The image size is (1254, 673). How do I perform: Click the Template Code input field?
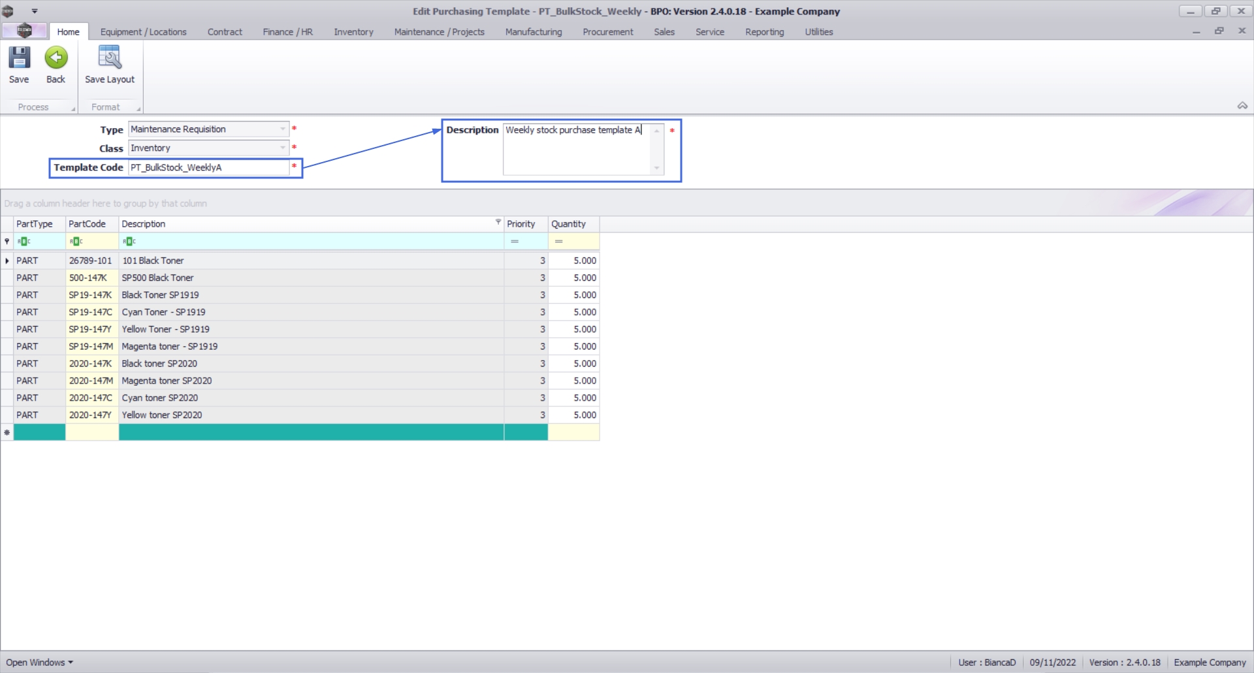click(208, 168)
